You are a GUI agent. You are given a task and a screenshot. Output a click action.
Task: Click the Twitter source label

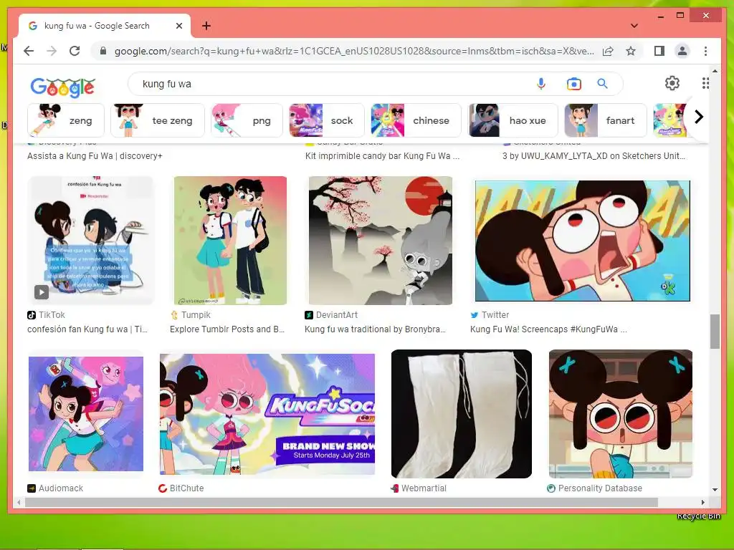(495, 315)
